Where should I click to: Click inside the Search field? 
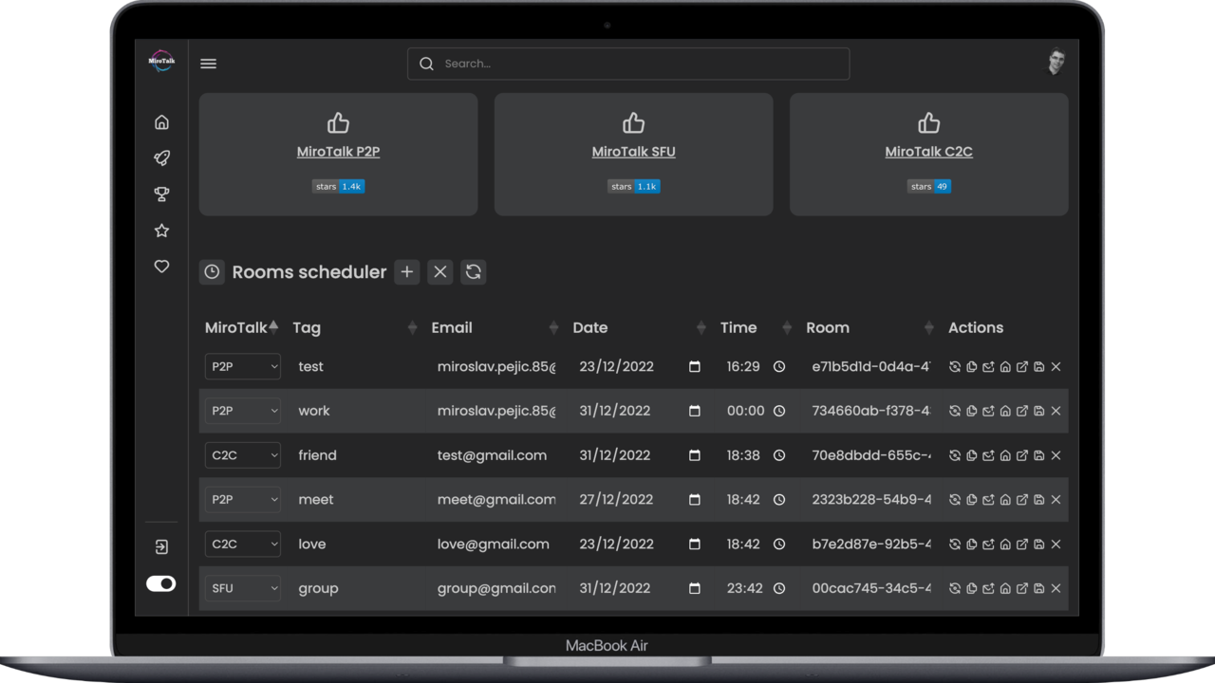[x=628, y=64]
